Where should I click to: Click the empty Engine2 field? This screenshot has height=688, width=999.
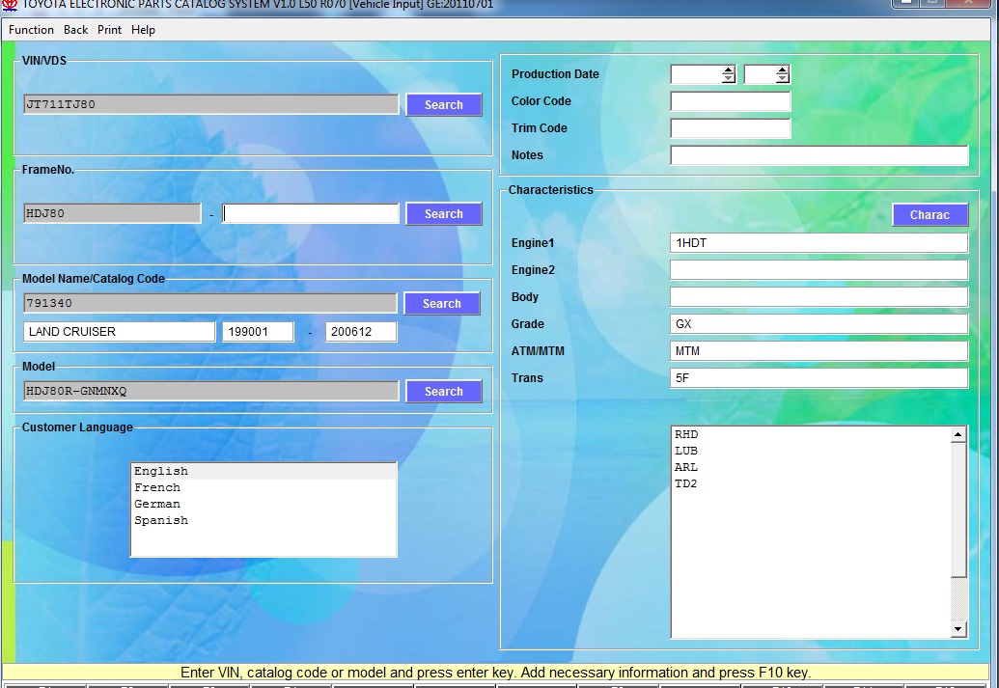[819, 270]
